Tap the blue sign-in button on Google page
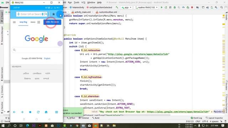Image resolution: width=228 pixels, height=128 pixels. [52, 22]
